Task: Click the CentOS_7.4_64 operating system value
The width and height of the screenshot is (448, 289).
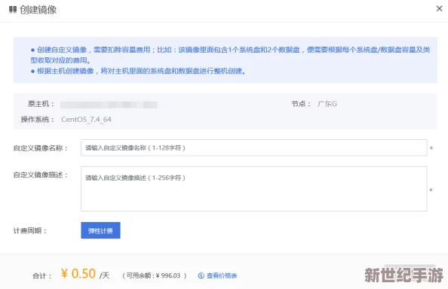Action: pos(86,120)
